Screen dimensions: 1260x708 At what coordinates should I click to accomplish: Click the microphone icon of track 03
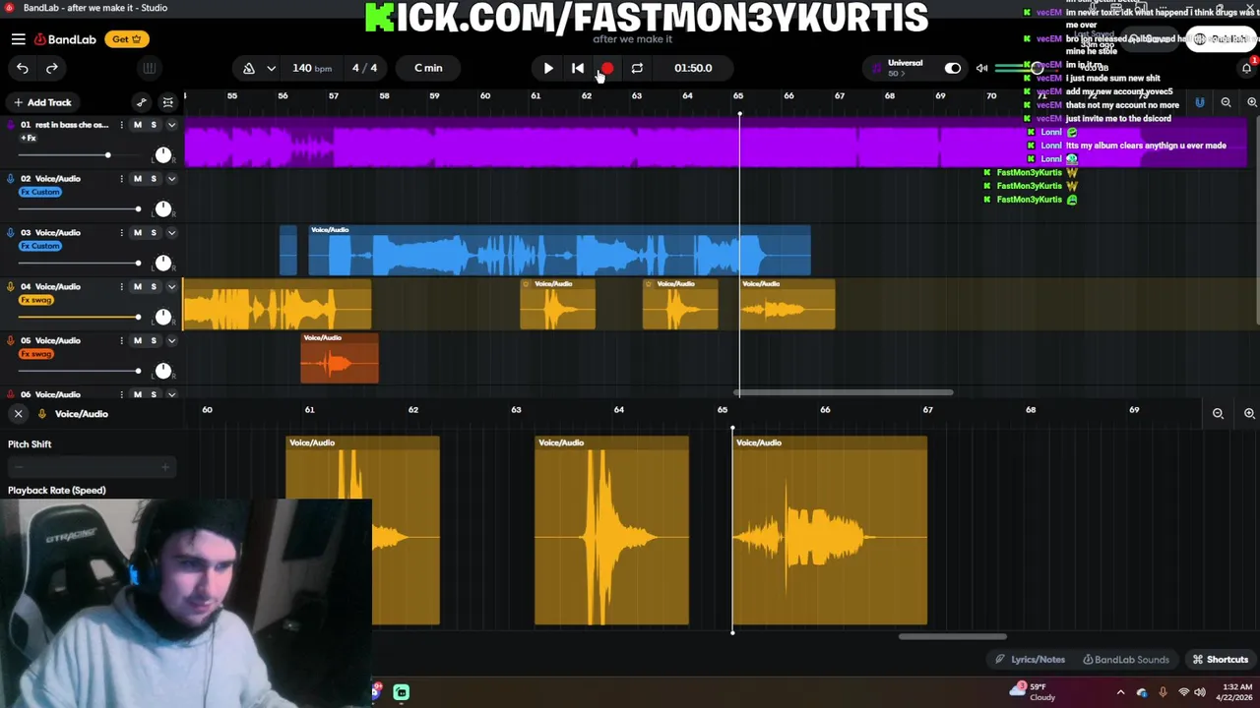11,233
